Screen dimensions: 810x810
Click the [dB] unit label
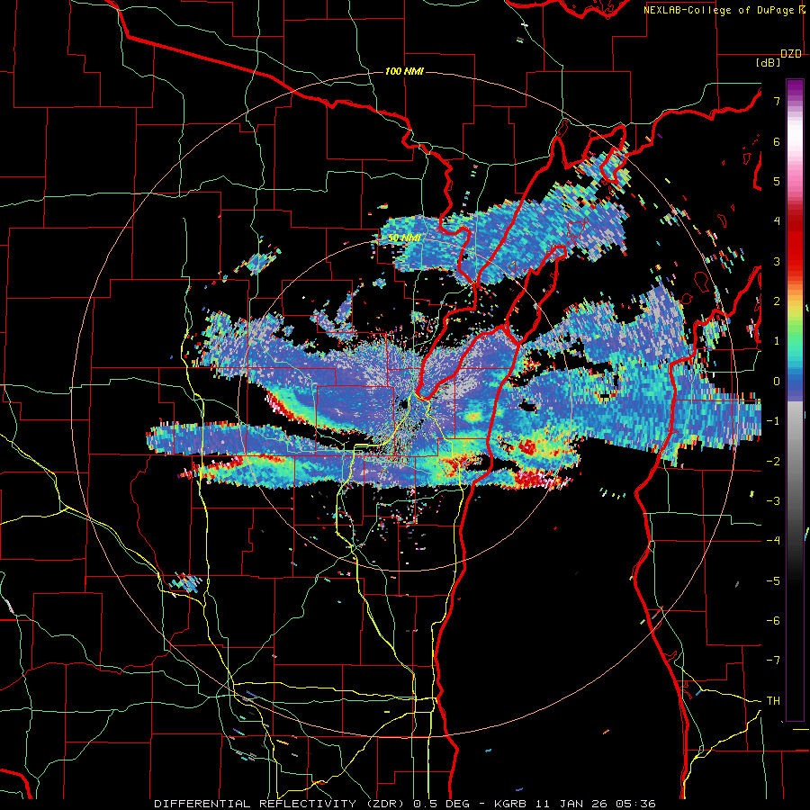tap(768, 62)
